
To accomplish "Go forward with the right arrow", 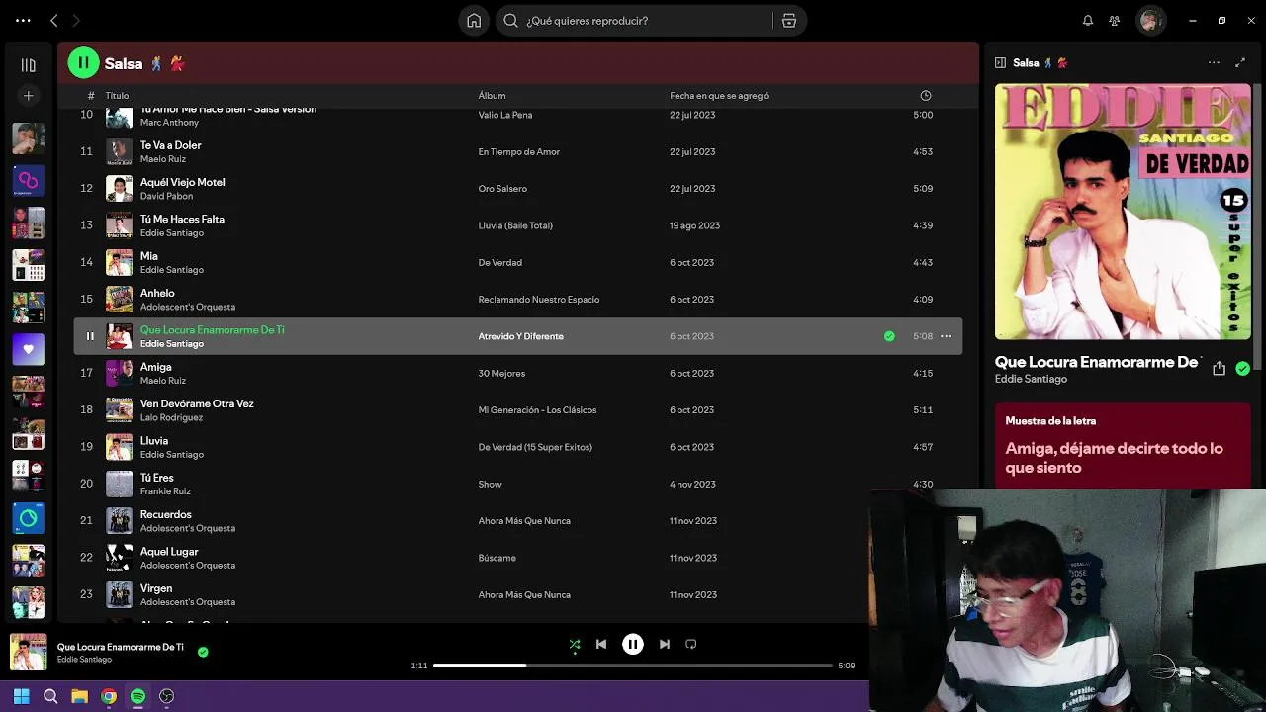I will pyautogui.click(x=76, y=20).
